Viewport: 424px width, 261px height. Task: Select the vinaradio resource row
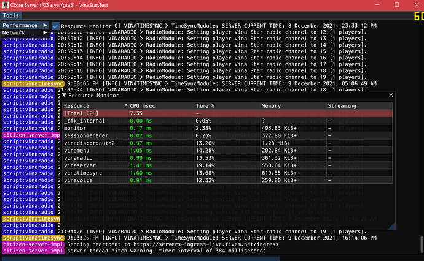pyautogui.click(x=227, y=158)
